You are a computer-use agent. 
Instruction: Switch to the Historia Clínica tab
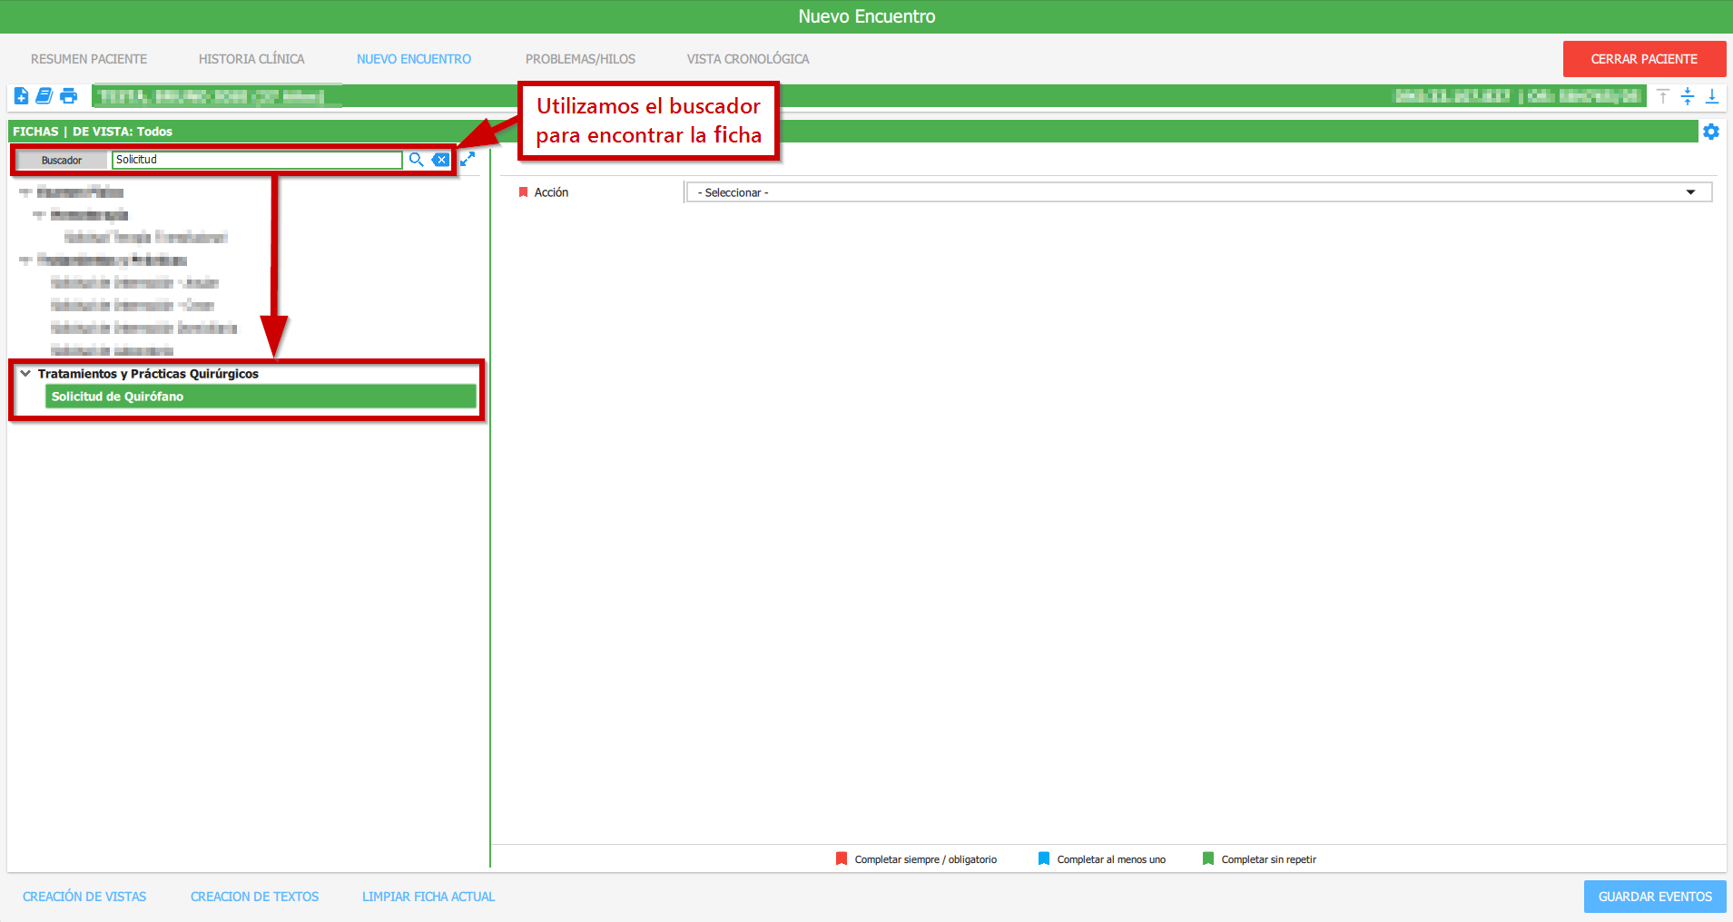click(251, 59)
